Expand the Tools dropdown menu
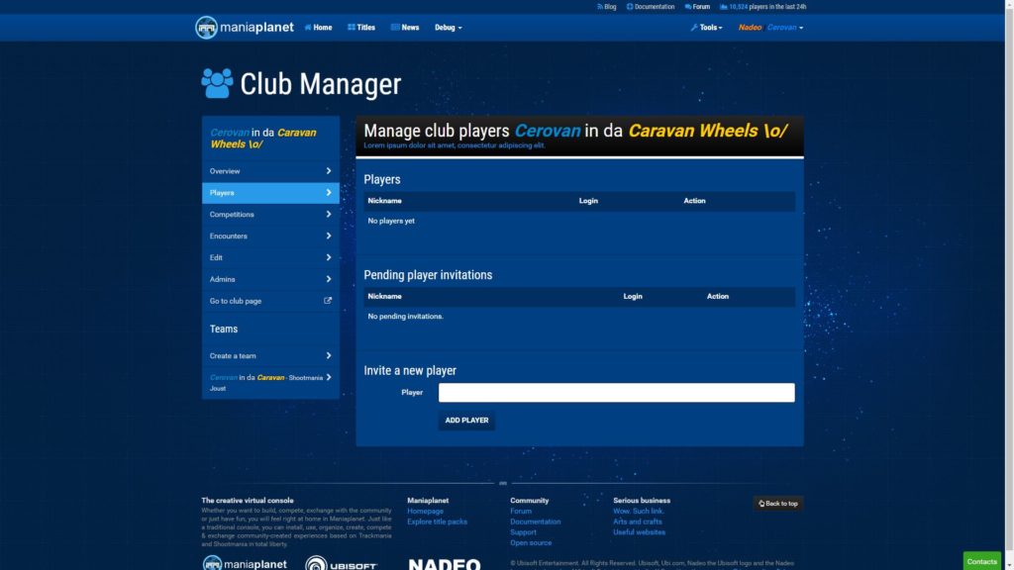Image resolution: width=1014 pixels, height=570 pixels. click(x=707, y=28)
